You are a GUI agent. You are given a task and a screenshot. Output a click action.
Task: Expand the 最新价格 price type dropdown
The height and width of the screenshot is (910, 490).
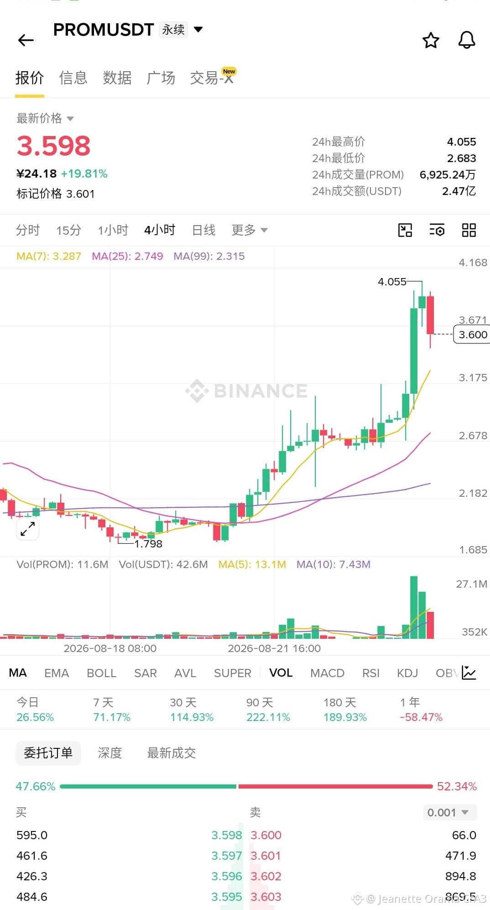coord(70,119)
